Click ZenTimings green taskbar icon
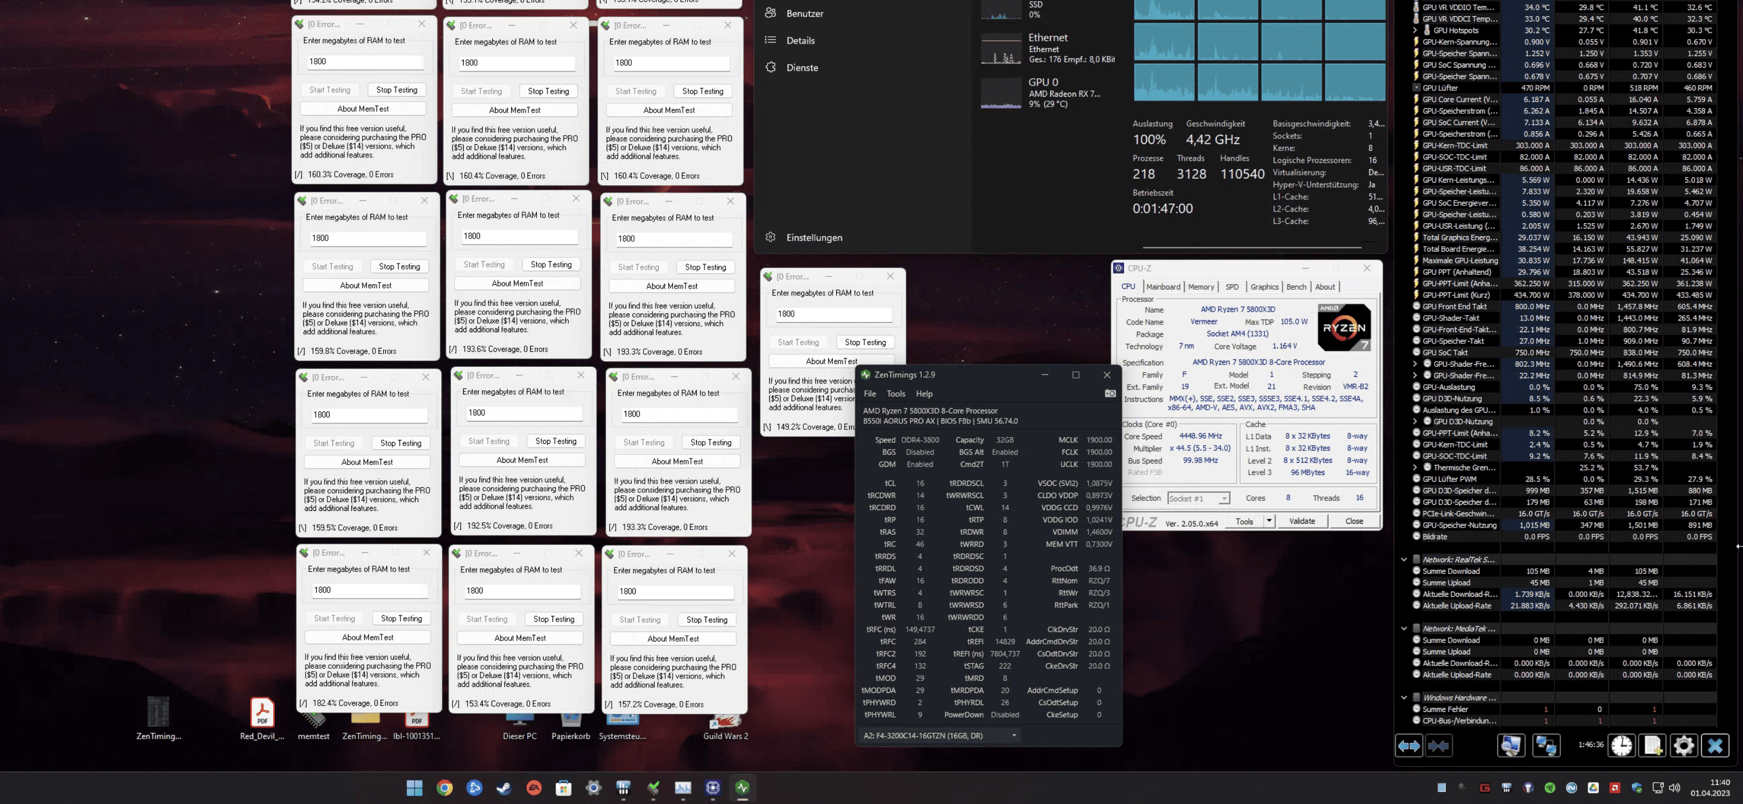The height and width of the screenshot is (804, 1743). (x=742, y=788)
